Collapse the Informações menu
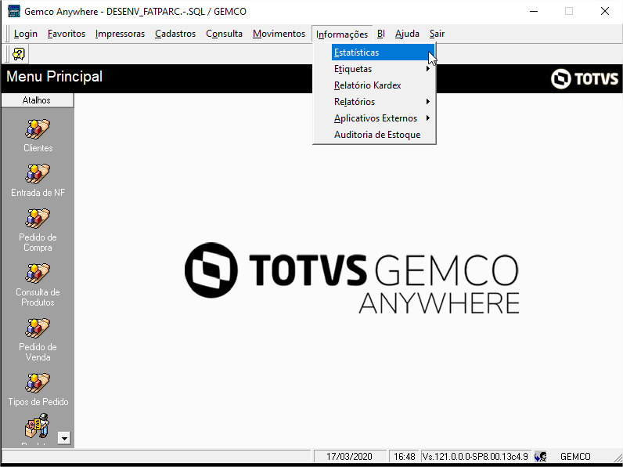 click(x=342, y=34)
